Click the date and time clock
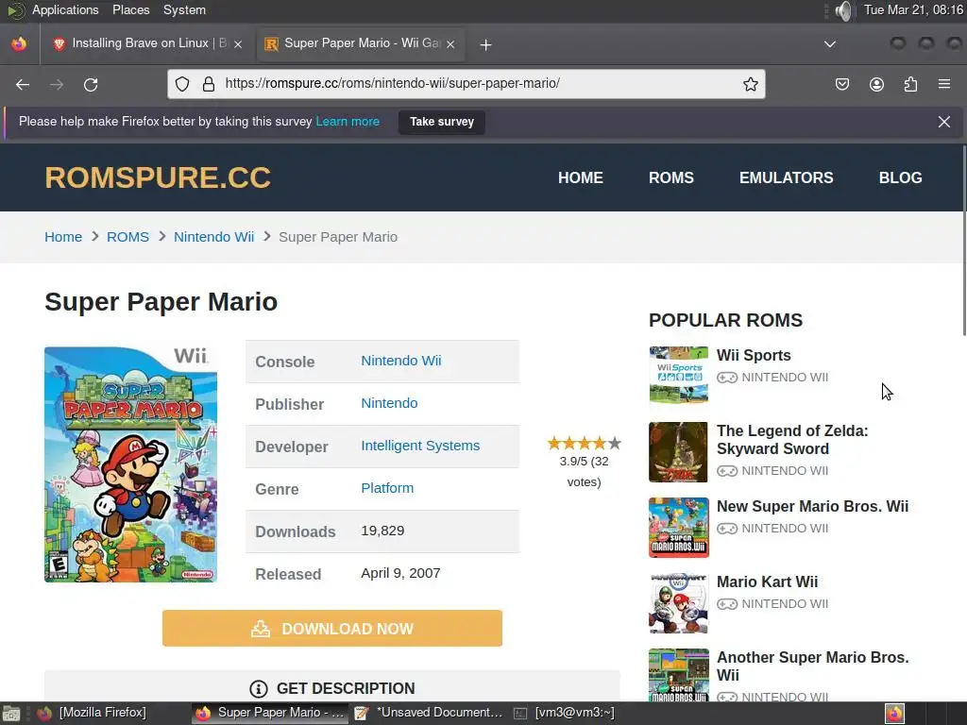 pos(913,9)
